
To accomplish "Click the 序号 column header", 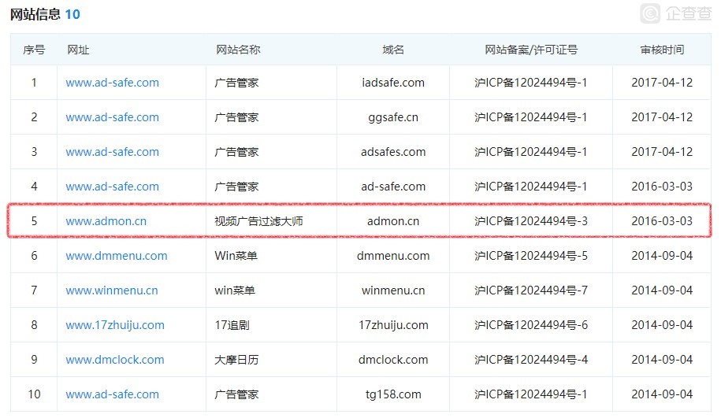I will pyautogui.click(x=34, y=50).
